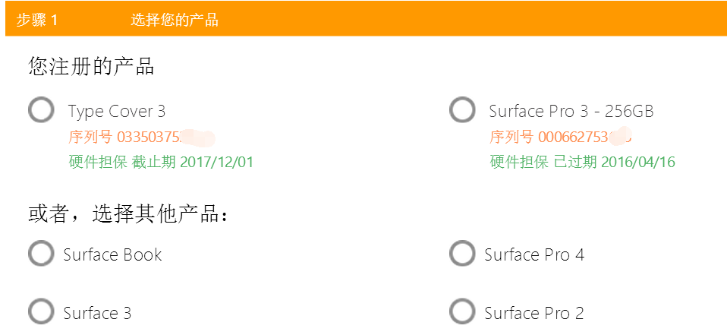This screenshot has width=727, height=335.
Task: Click the 'Type Cover 3' product name text
Action: (x=117, y=112)
